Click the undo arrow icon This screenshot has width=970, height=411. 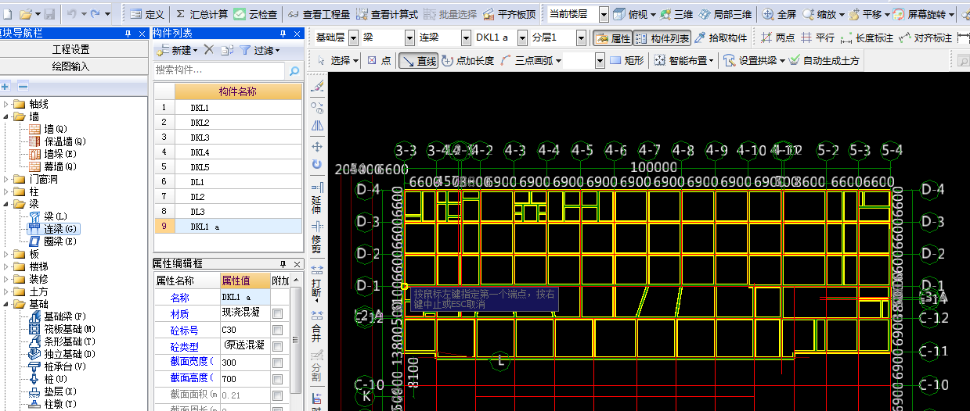[x=70, y=15]
